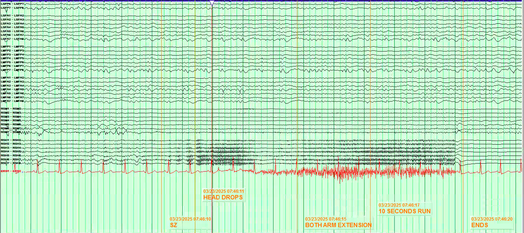Click the 10 SECONDS RUN annotation

pos(405,211)
